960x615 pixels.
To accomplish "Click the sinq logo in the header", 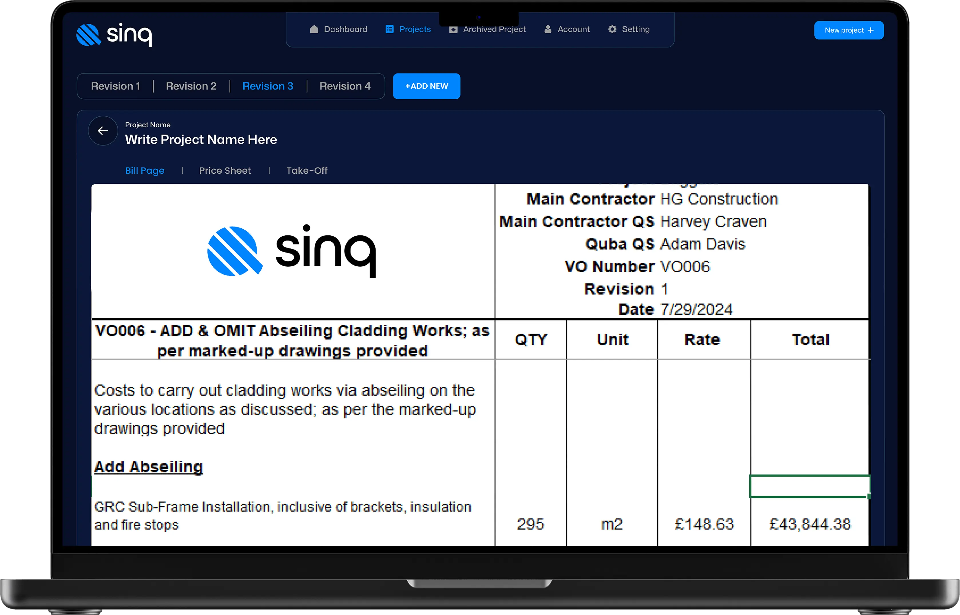I will (x=114, y=35).
